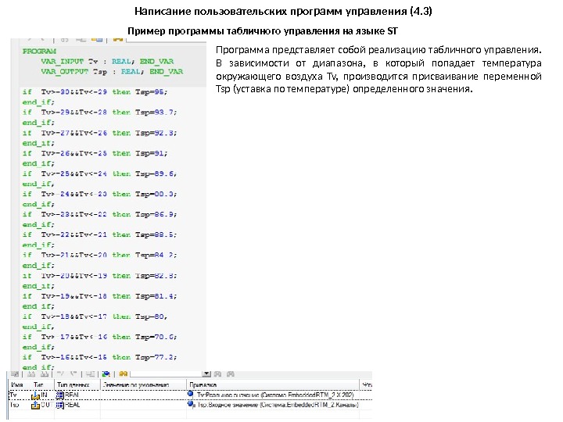The width and height of the screenshot is (563, 422).
Task: Select the 'Tv' name cell in arguments table
Action: point(13,395)
